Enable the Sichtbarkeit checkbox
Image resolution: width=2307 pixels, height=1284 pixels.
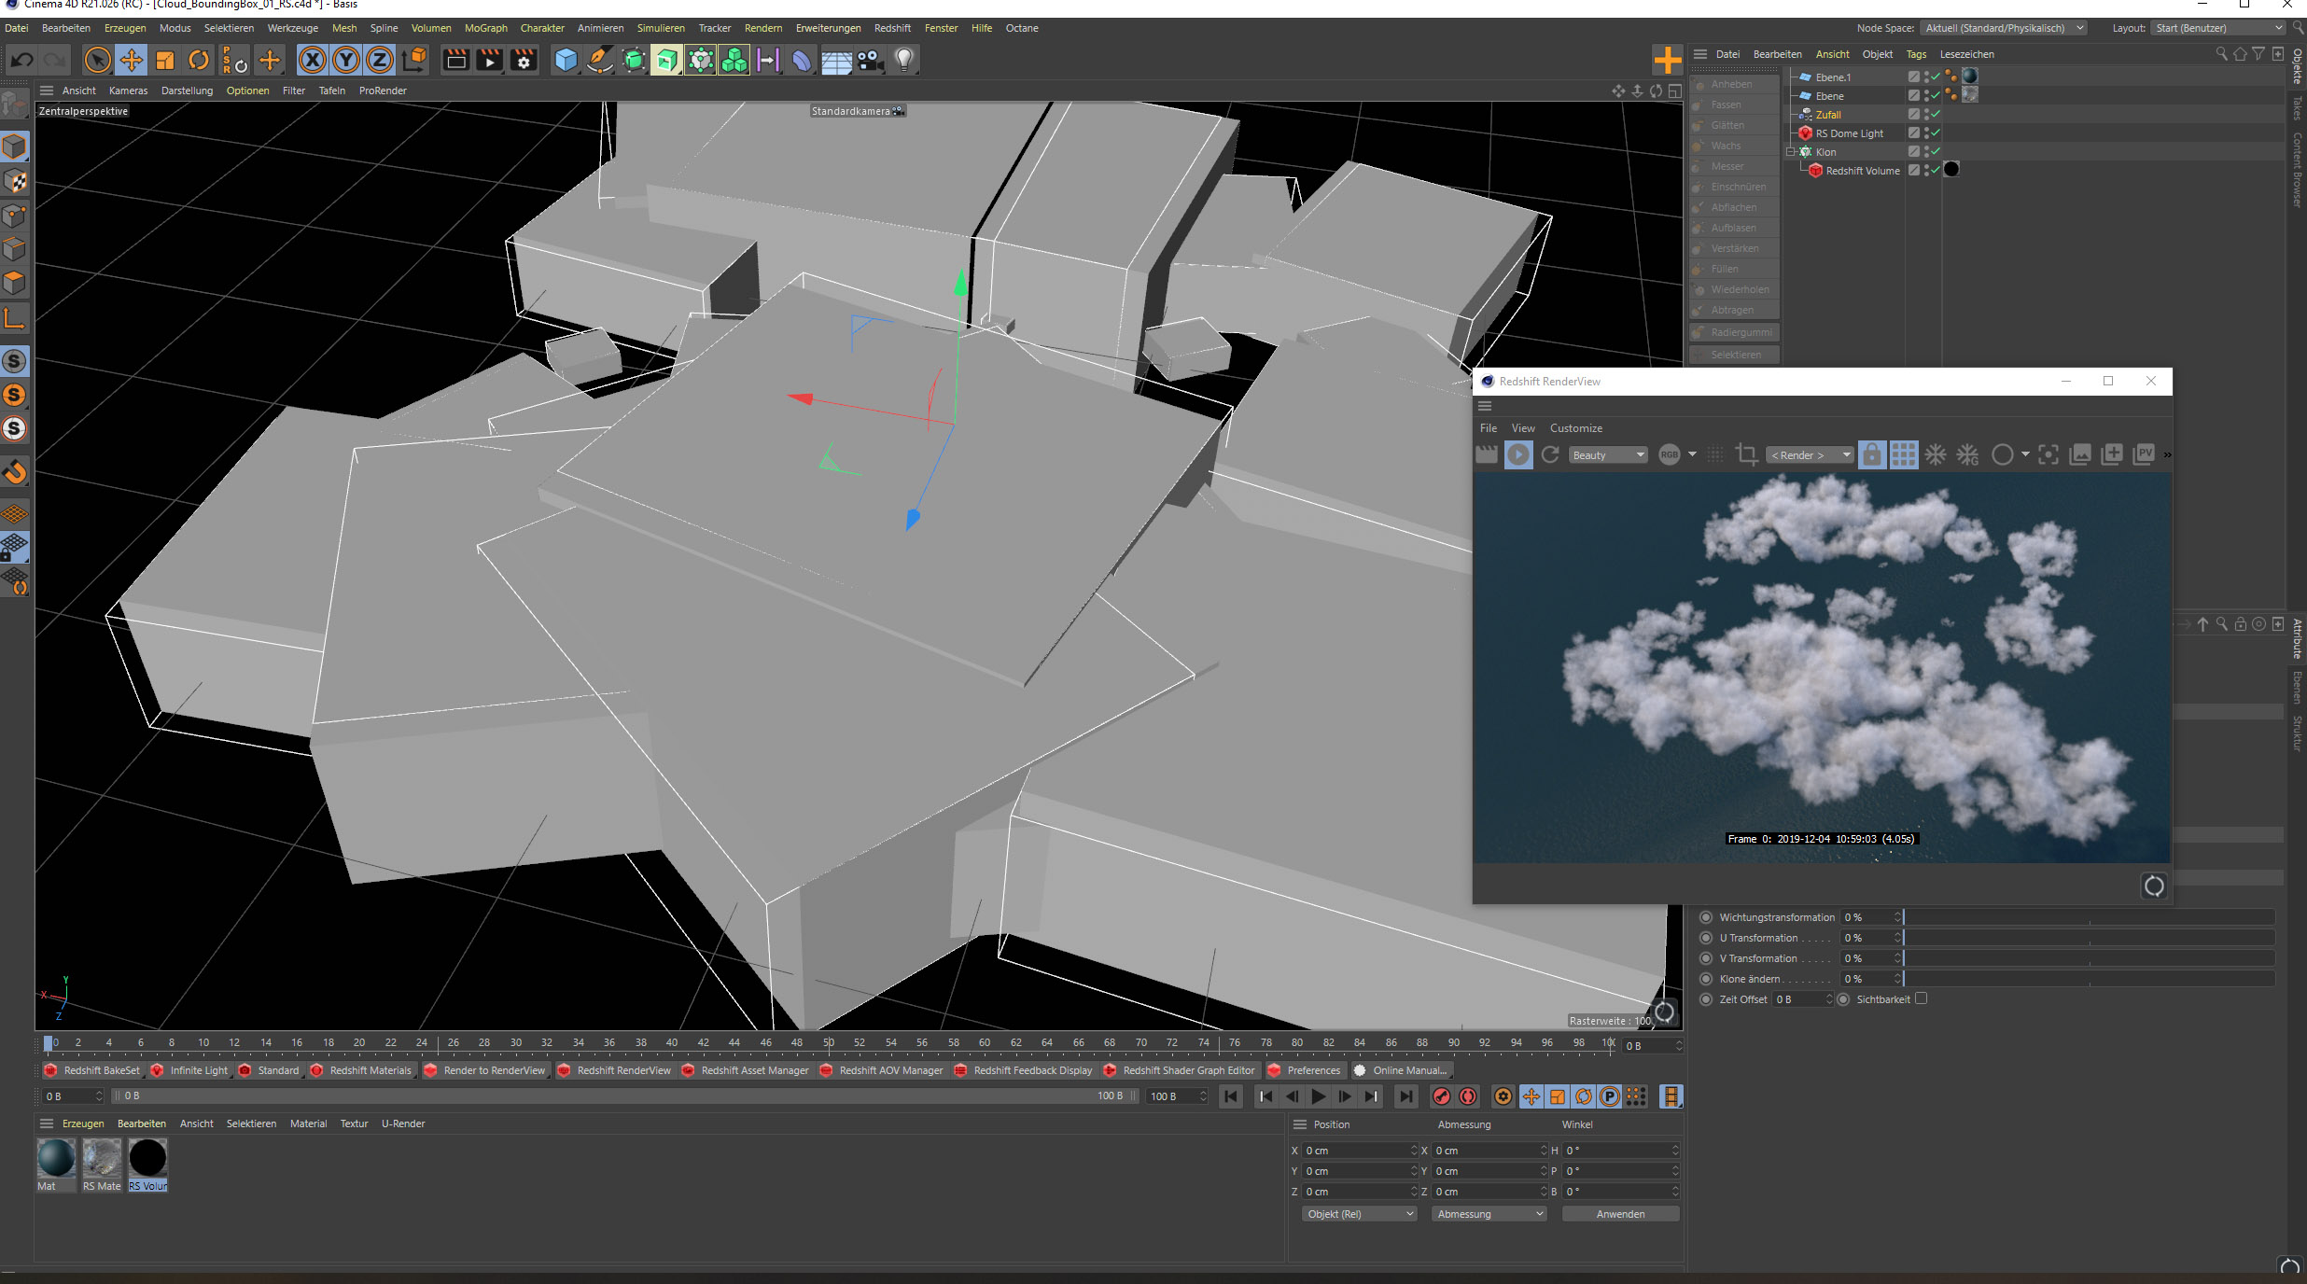tap(1921, 998)
